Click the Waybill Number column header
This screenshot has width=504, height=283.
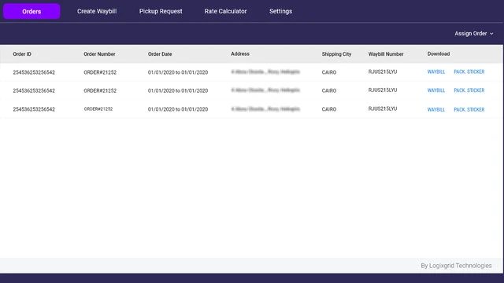[x=386, y=54]
